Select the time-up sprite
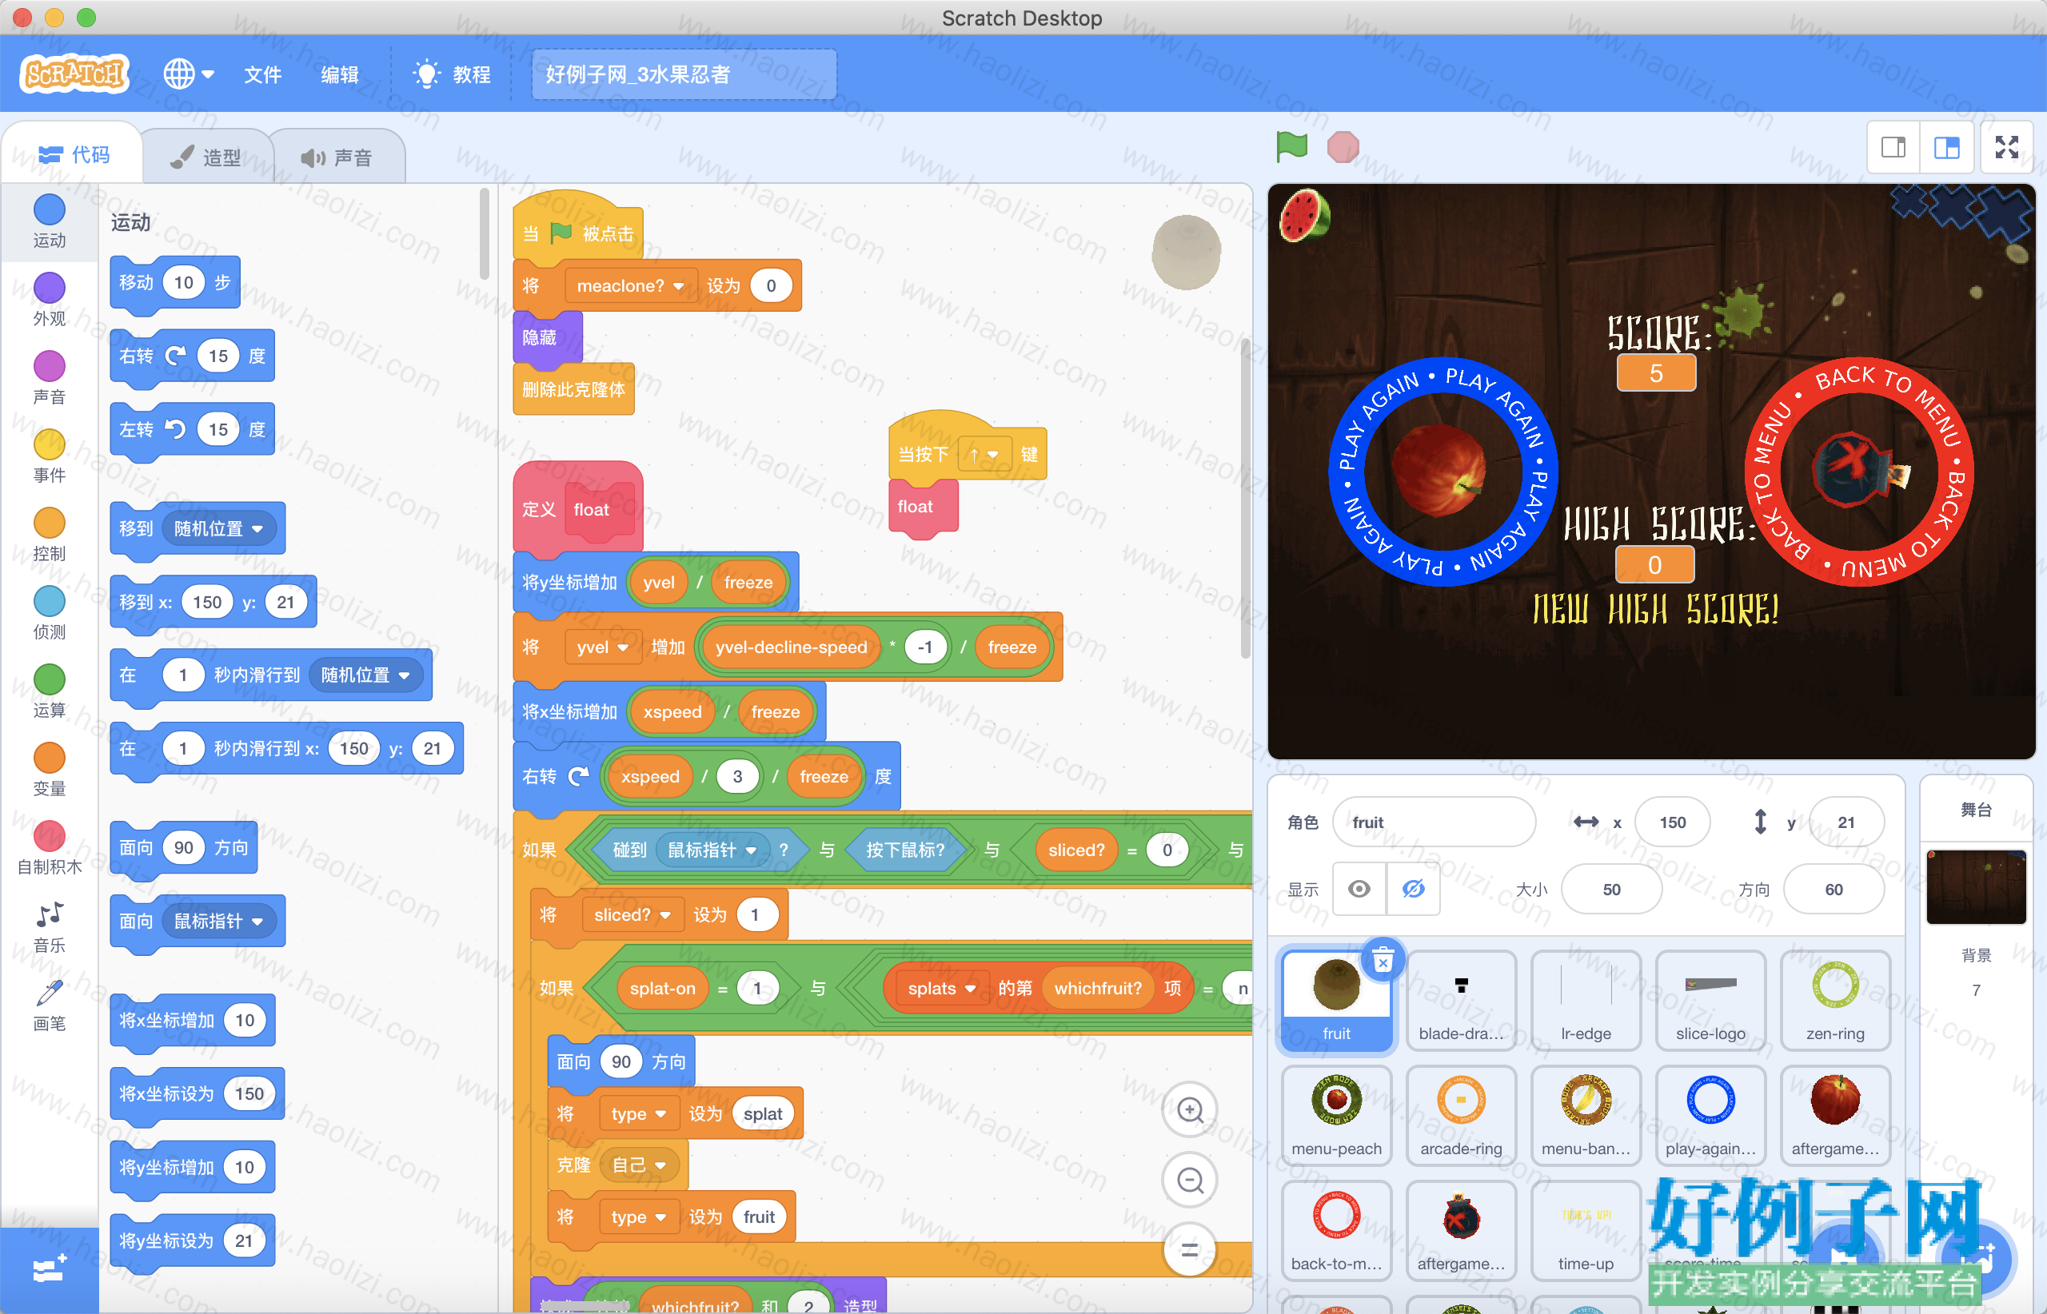 tap(1586, 1231)
